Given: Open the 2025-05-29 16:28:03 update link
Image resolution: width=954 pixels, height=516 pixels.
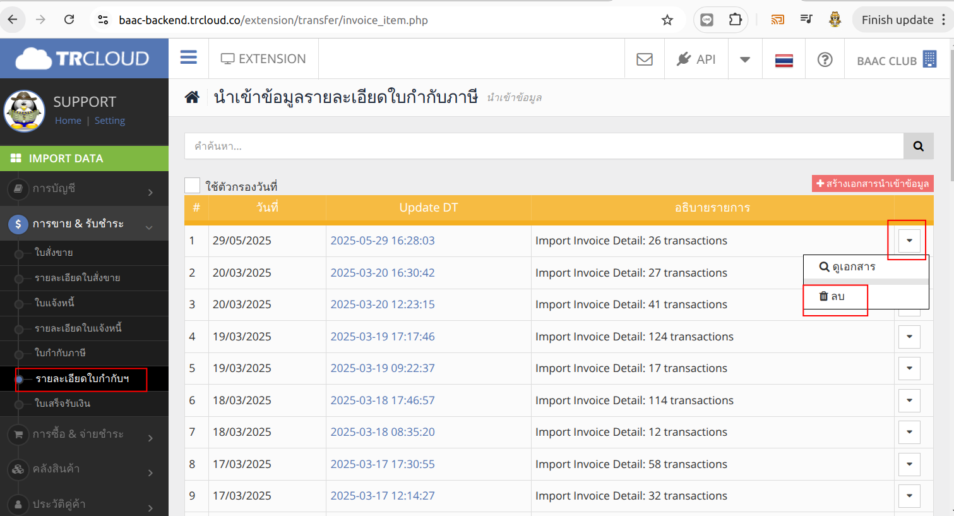Looking at the screenshot, I should click(383, 241).
